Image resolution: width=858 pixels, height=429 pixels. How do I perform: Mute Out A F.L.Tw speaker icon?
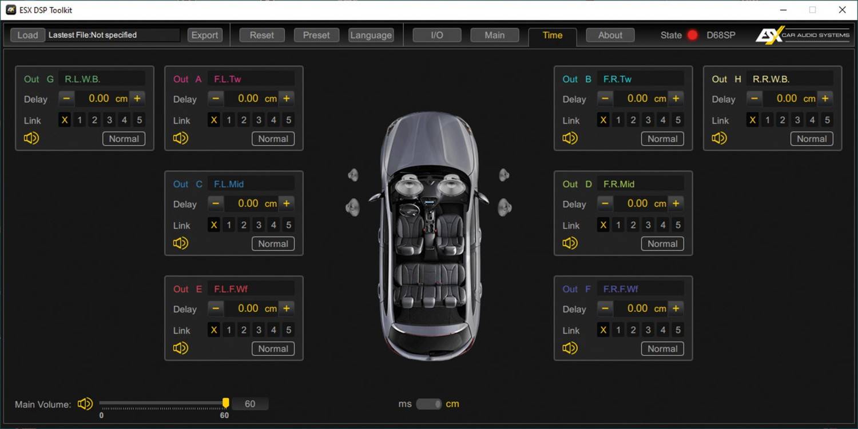click(x=180, y=138)
